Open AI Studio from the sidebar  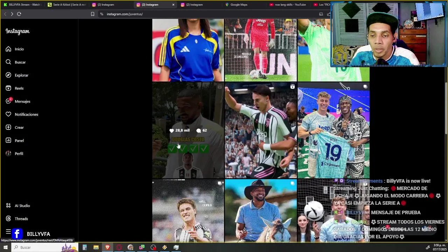pos(18,206)
